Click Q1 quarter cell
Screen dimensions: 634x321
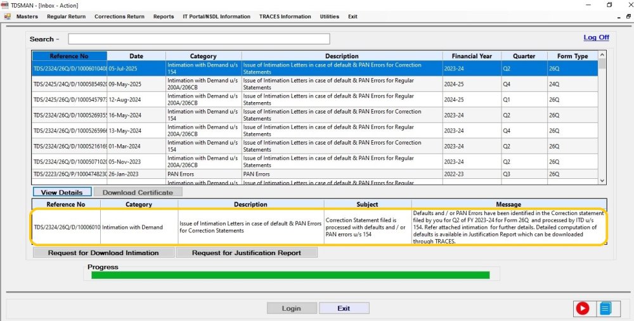coord(524,100)
